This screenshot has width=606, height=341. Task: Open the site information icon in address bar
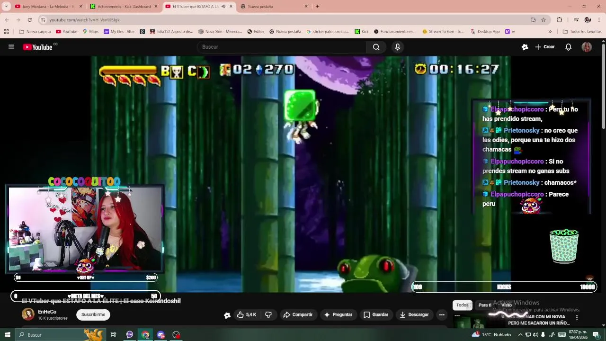coord(43,20)
